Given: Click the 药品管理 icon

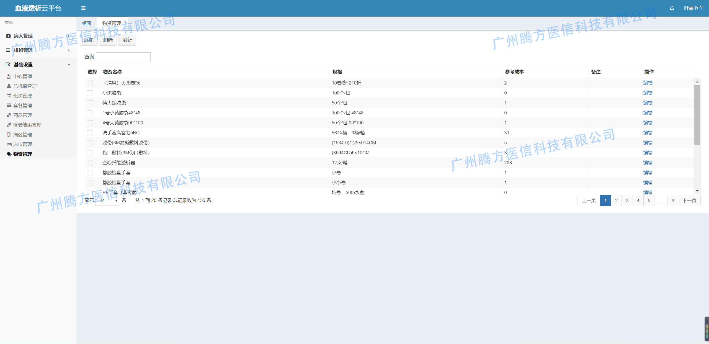Looking at the screenshot, I should click(9, 115).
